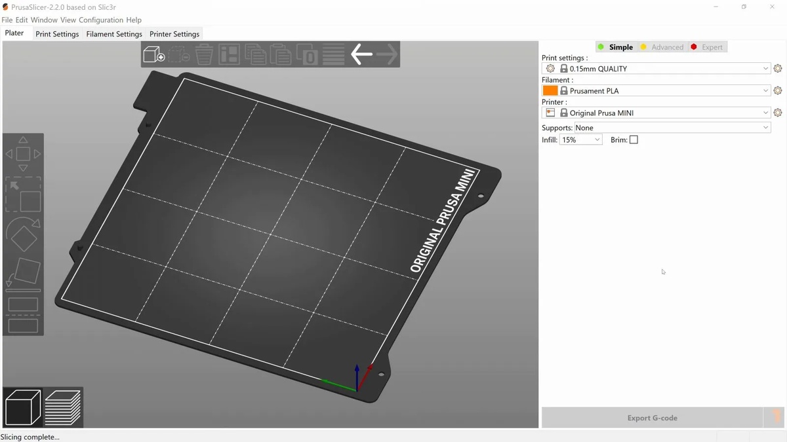
Task: Click the Delete object toolbar icon
Action: pos(179,54)
